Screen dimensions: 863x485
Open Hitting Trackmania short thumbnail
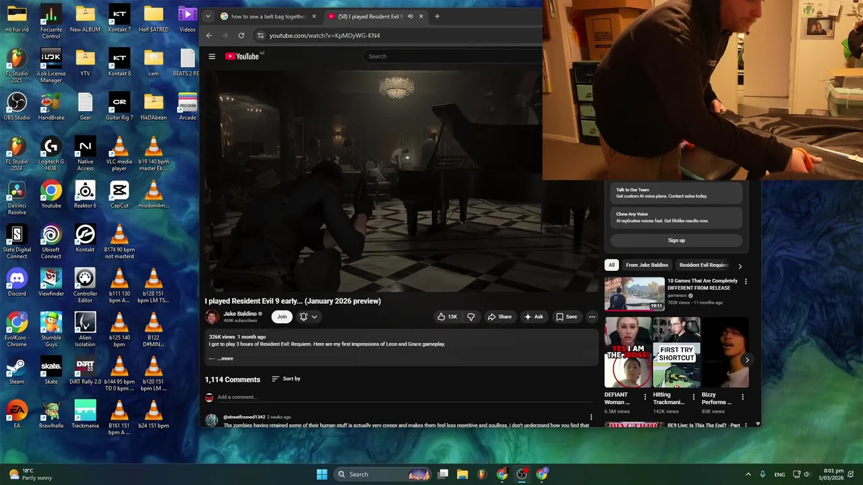click(676, 352)
